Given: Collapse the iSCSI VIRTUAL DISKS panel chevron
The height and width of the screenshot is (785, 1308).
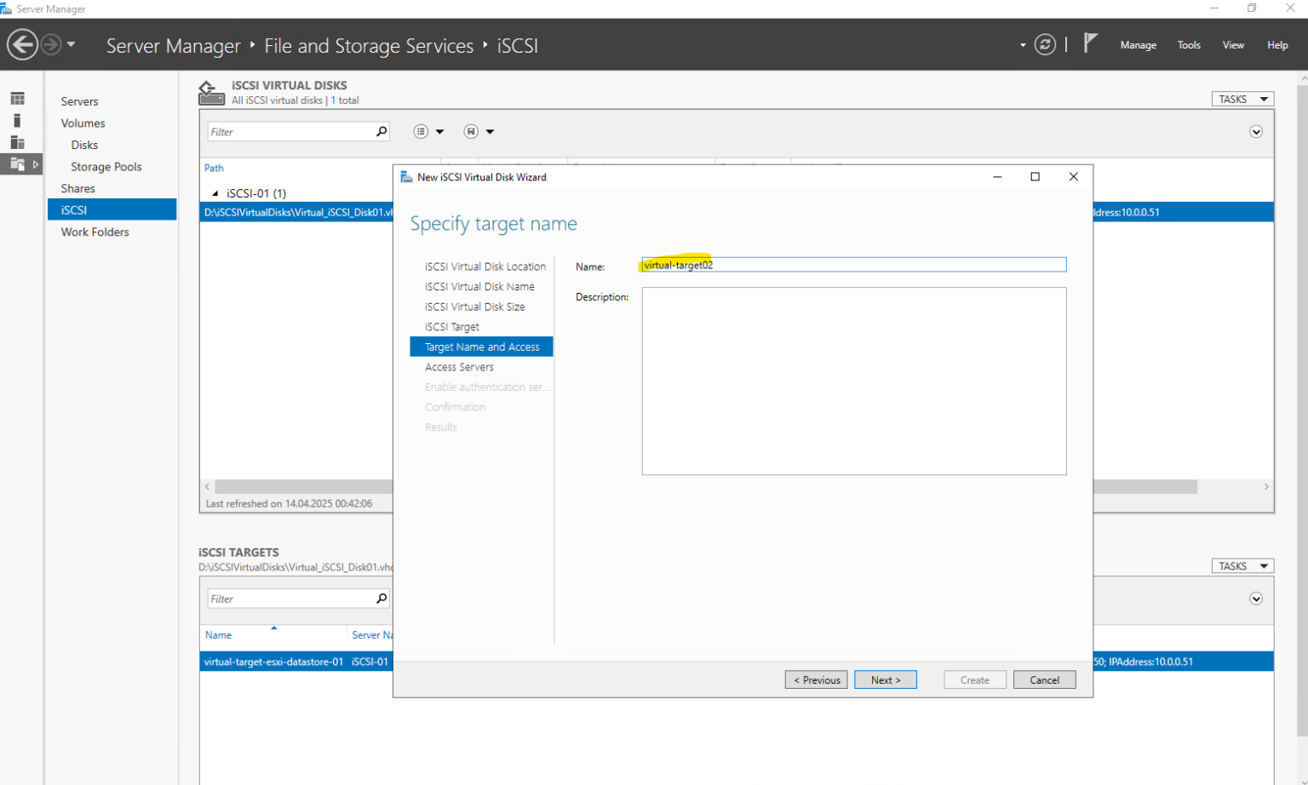Looking at the screenshot, I should click(1256, 131).
